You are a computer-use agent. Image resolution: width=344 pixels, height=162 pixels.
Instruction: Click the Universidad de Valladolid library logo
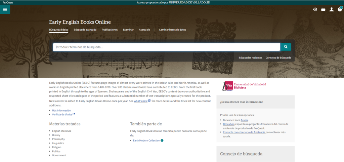point(244,86)
